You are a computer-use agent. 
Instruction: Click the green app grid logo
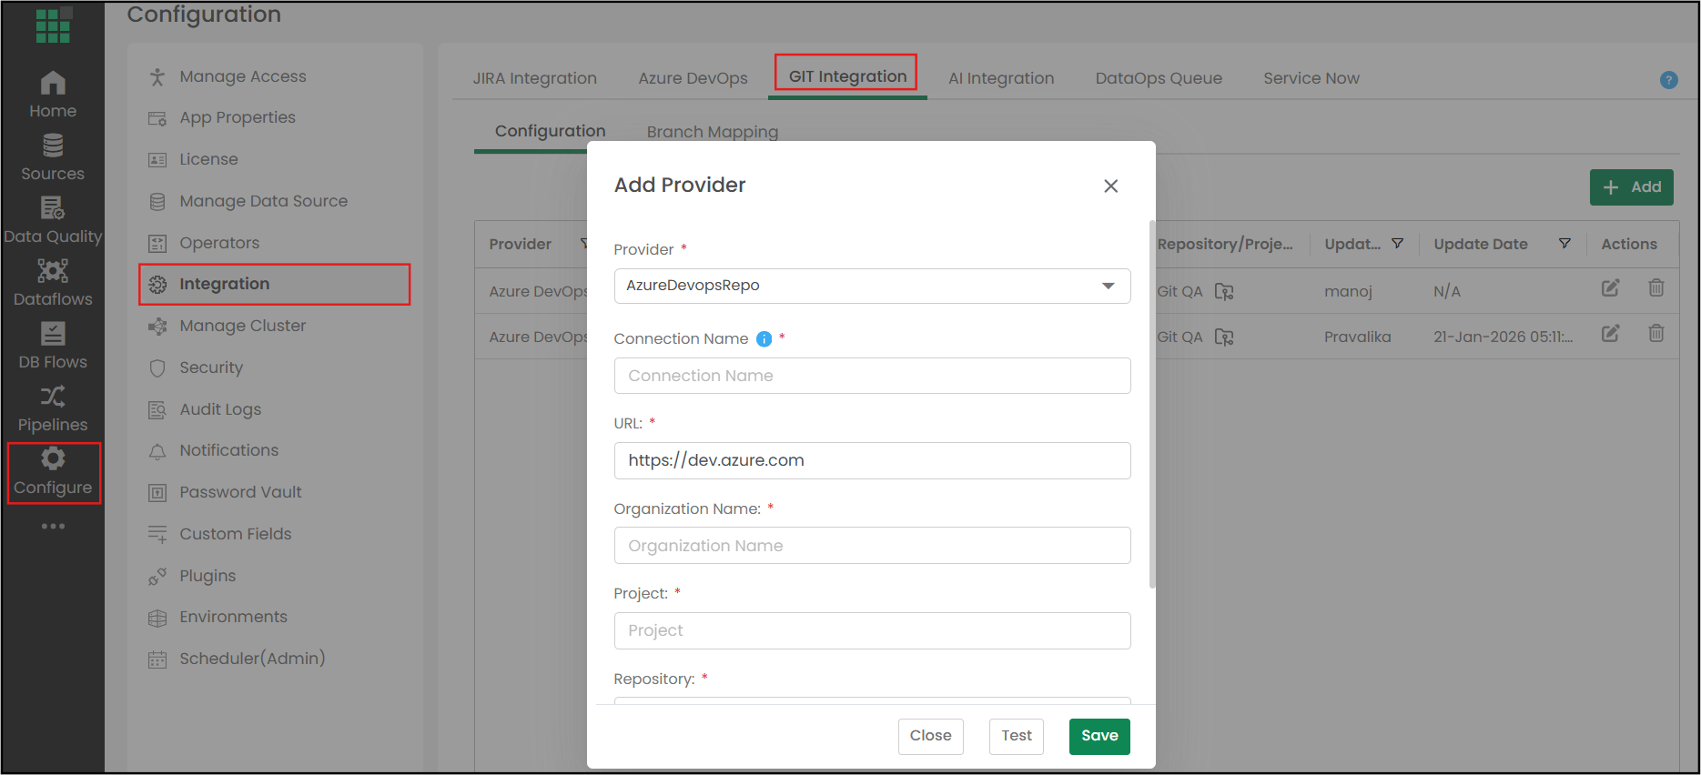pos(53,25)
